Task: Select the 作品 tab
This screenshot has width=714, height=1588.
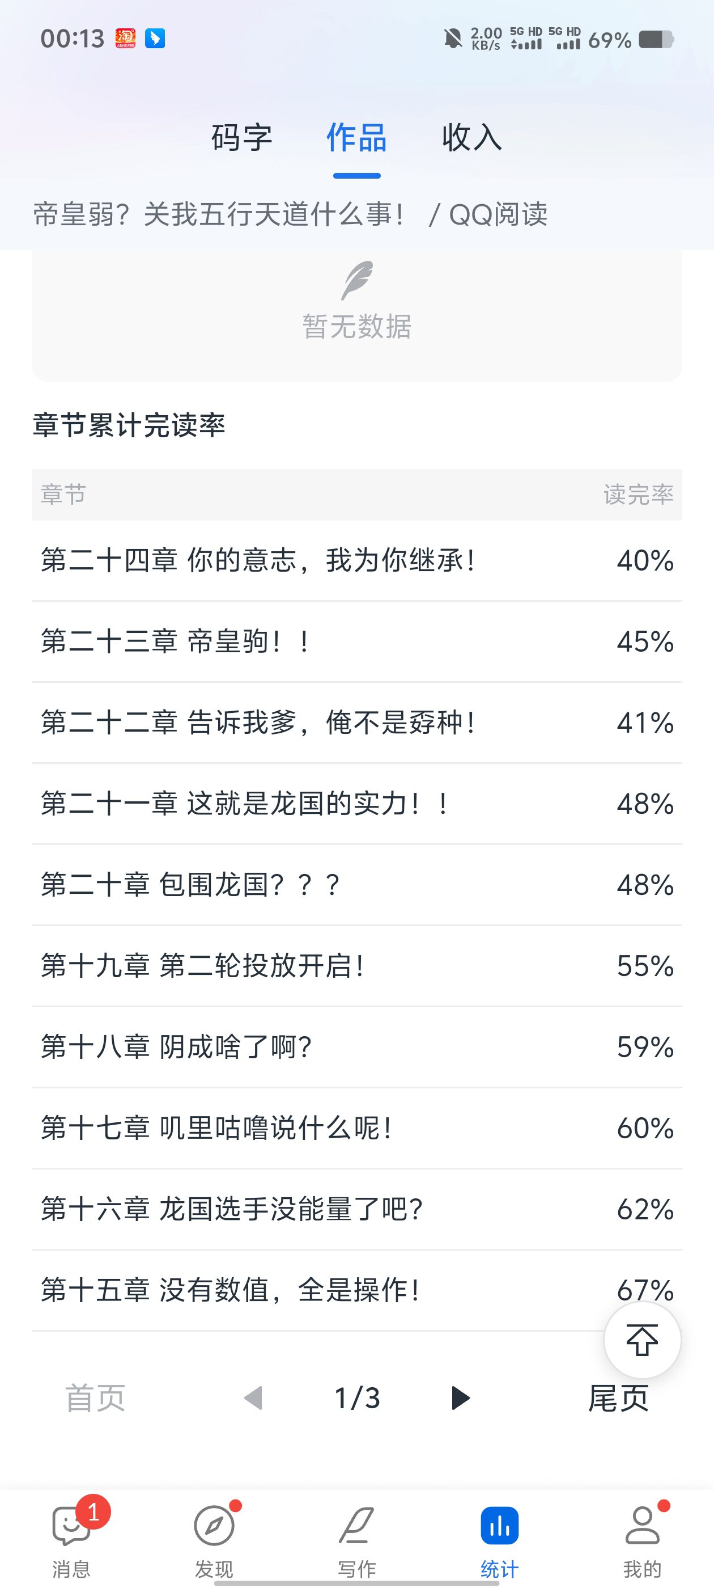Action: click(x=356, y=137)
